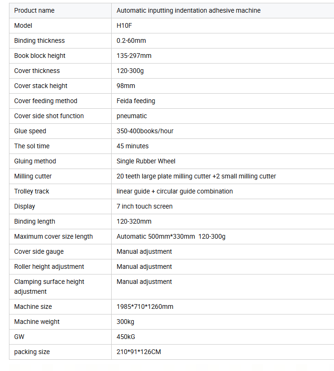The height and width of the screenshot is (371, 334).
Task: Select the 'linear guide + circular guide combination' text
Action: click(175, 192)
